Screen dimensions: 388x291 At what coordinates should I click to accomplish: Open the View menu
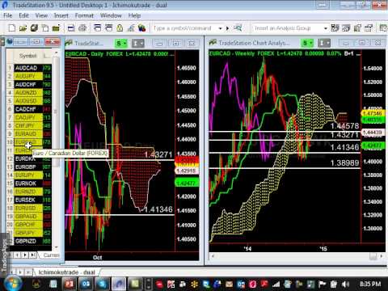41,15
